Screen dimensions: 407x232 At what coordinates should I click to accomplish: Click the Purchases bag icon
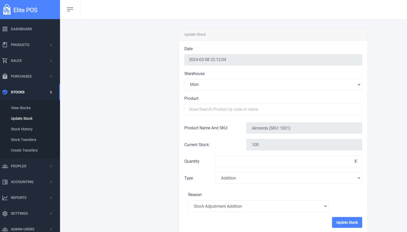tap(5, 76)
